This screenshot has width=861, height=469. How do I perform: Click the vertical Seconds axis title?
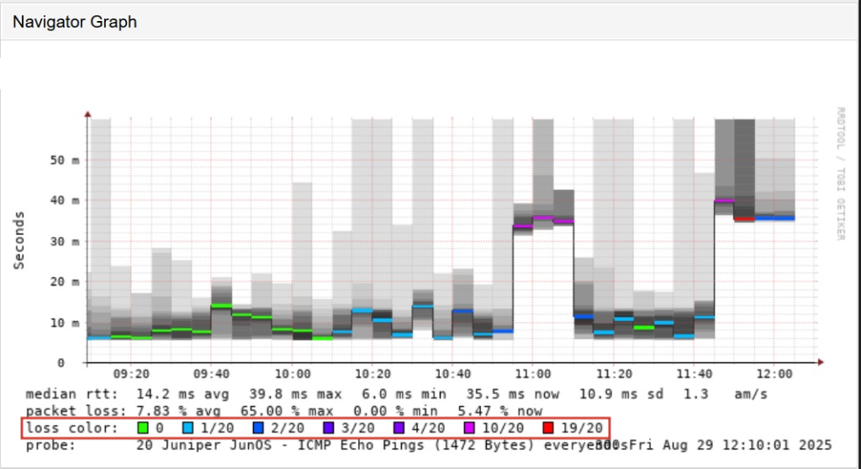pos(18,240)
